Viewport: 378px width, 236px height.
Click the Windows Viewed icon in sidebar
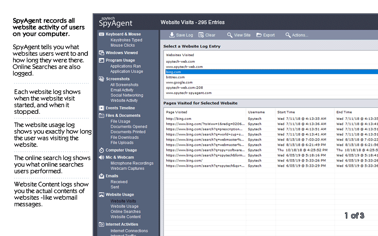[102, 53]
